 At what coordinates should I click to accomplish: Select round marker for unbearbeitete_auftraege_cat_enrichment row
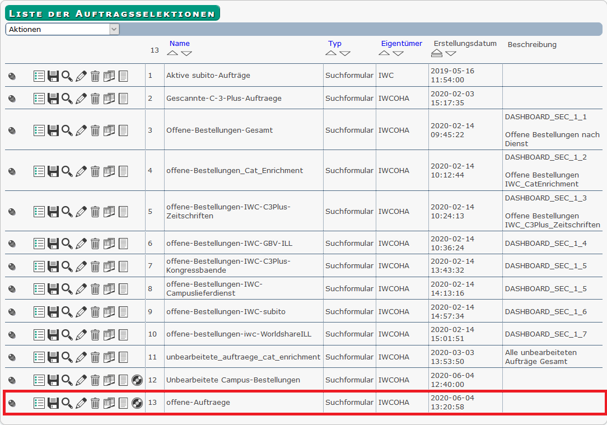click(x=12, y=357)
